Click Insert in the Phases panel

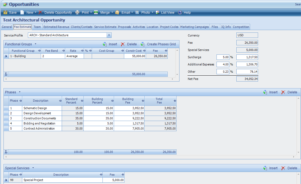[270, 92]
